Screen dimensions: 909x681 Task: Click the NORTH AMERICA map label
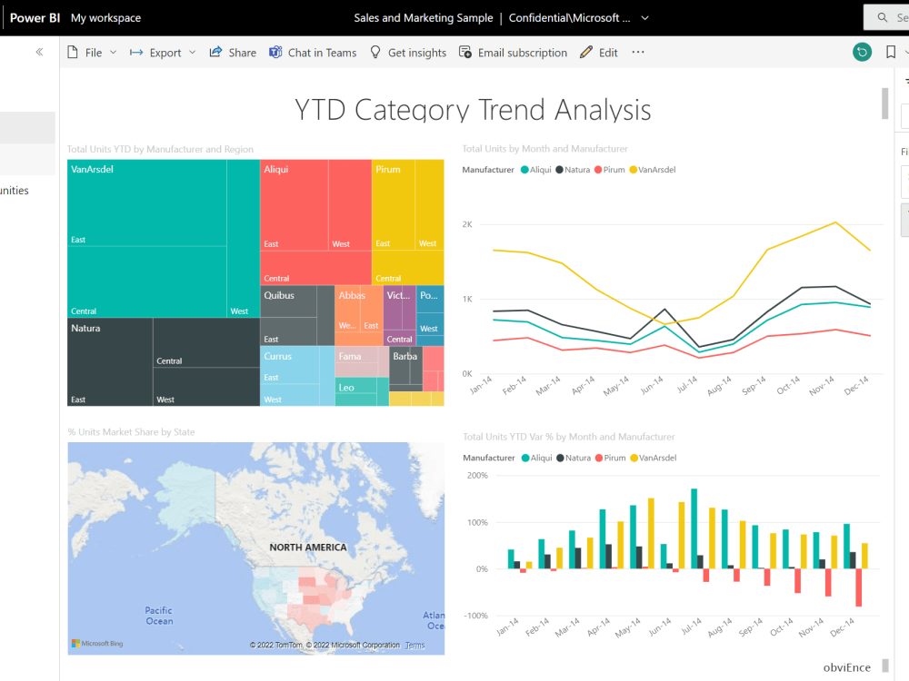pos(308,548)
